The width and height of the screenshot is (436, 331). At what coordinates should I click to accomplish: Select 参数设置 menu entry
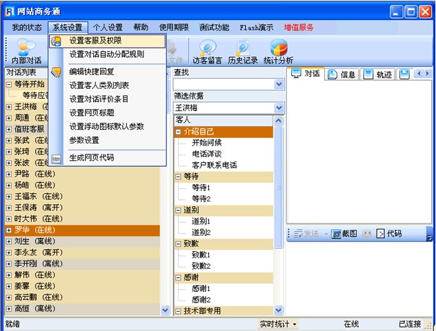(x=108, y=141)
